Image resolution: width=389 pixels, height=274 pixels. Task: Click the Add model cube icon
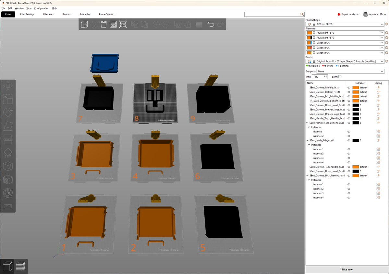tap(84, 24)
